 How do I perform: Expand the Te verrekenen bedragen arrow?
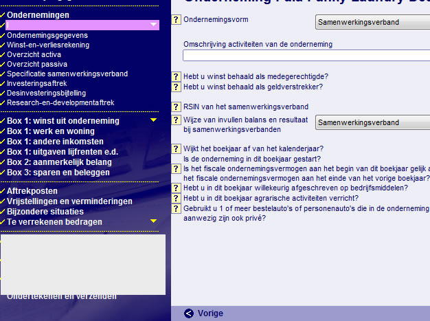154,221
